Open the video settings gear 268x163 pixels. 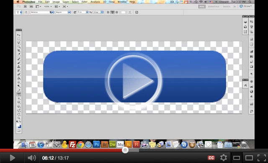[223, 158]
